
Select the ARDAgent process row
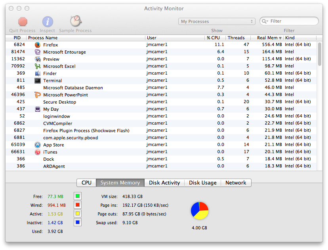click(x=161, y=166)
